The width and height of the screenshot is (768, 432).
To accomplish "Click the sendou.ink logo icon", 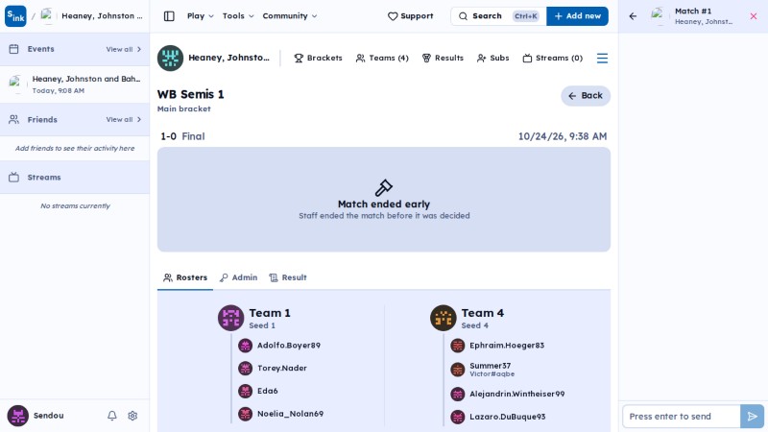I will pyautogui.click(x=15, y=16).
